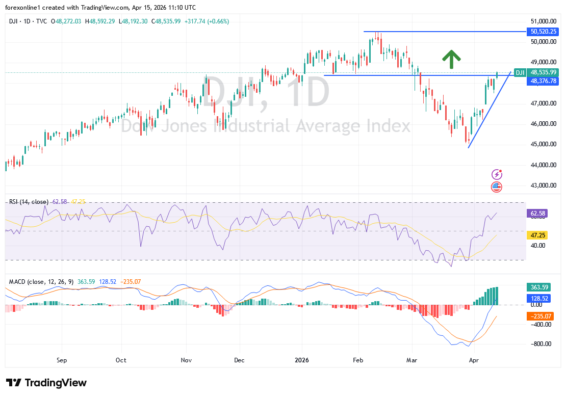Image resolution: width=566 pixels, height=398 pixels.
Task: Click the Apr label on the time axis
Action: (474, 360)
